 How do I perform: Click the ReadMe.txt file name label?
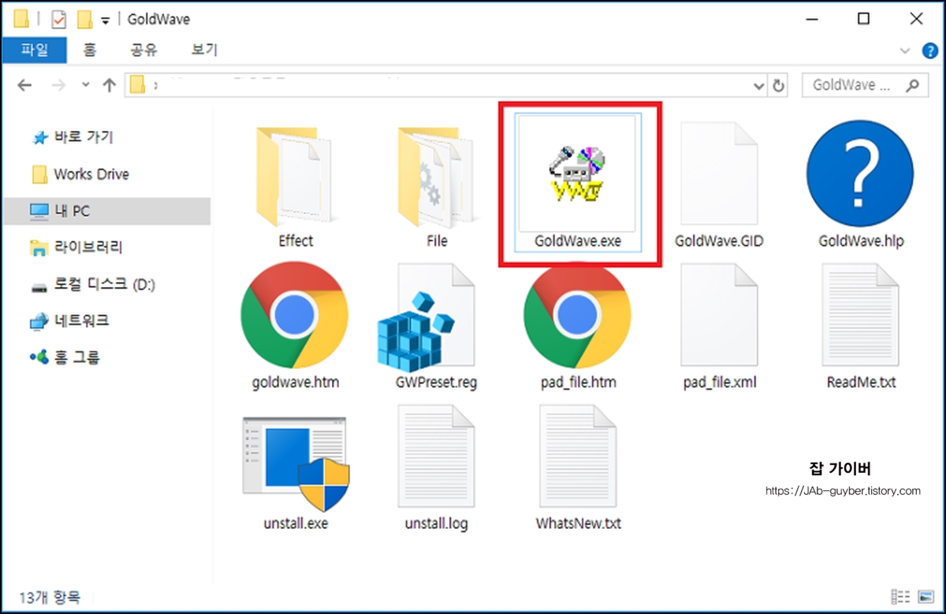pyautogui.click(x=861, y=383)
